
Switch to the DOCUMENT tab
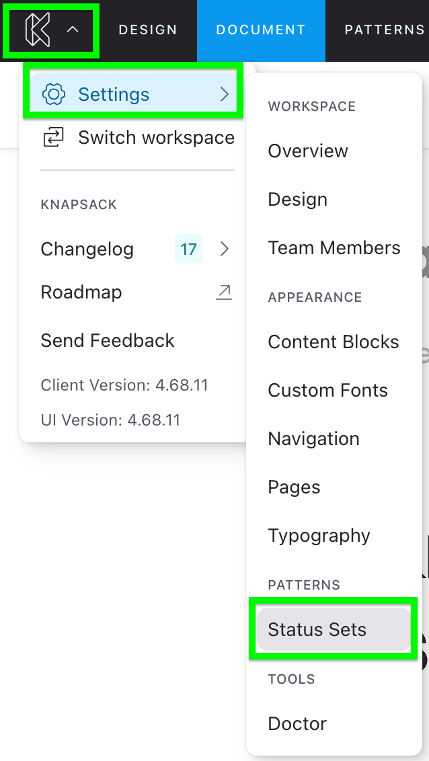point(261,30)
